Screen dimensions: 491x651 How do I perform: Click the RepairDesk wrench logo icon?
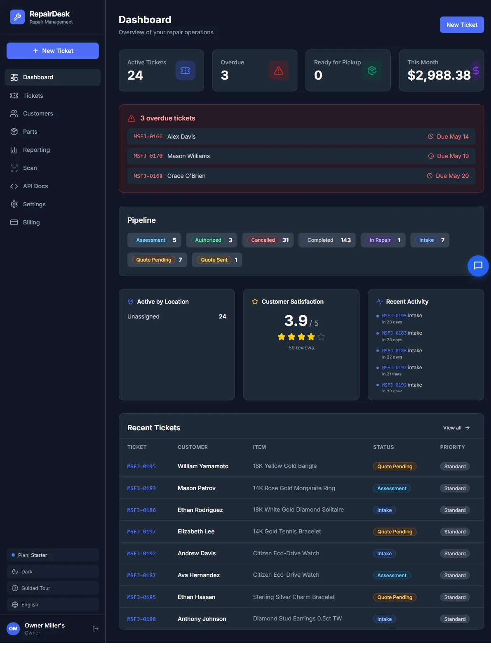tap(17, 17)
